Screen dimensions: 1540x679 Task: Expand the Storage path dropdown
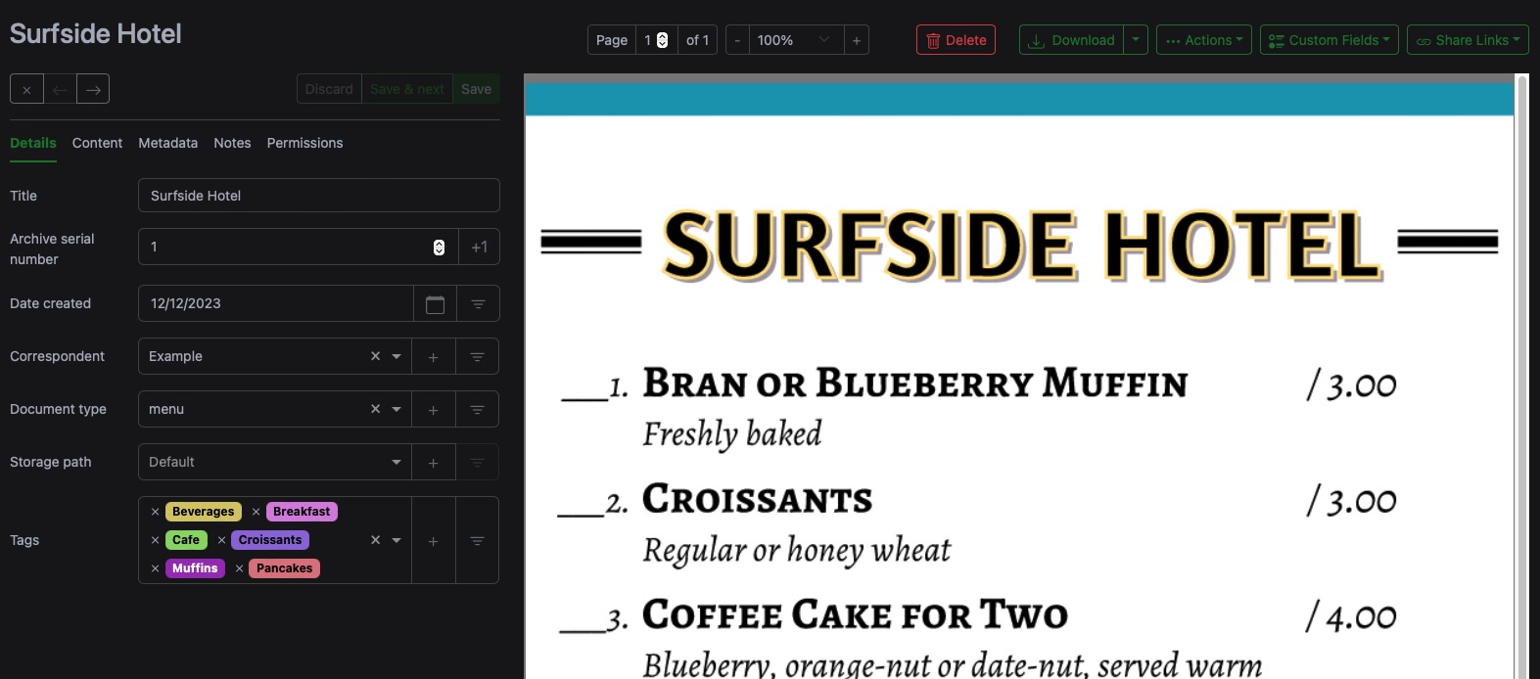pyautogui.click(x=396, y=463)
